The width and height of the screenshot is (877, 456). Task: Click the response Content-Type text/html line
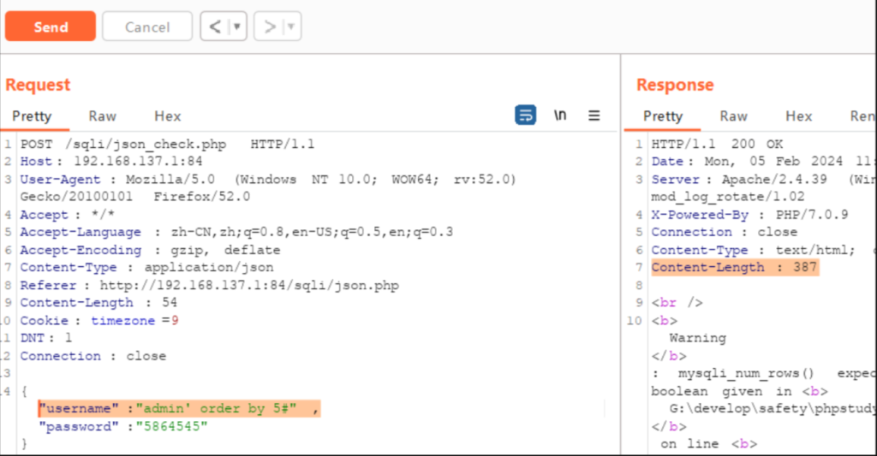click(762, 250)
